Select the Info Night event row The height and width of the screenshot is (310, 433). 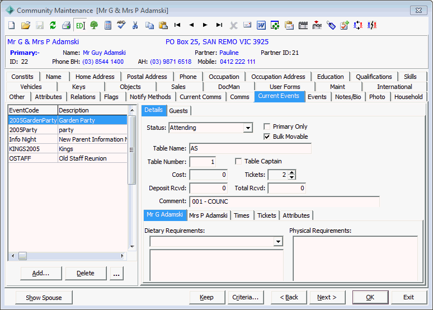[68, 139]
